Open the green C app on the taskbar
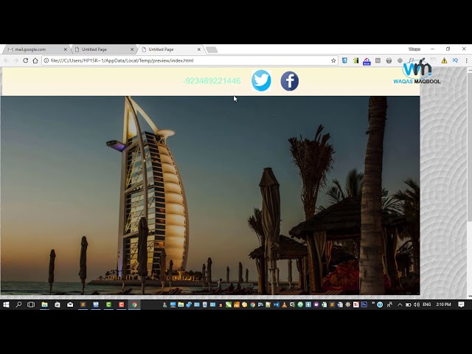472x354 pixels. (108, 305)
